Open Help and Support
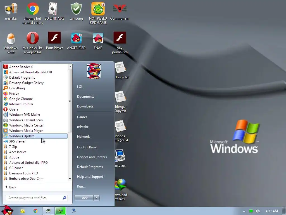Viewport: 286px width, 215px height. 94,177
